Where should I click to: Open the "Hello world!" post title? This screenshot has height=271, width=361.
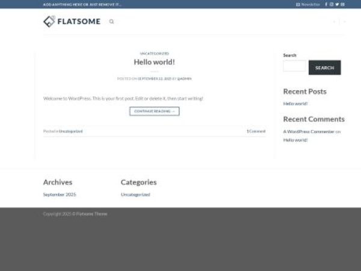(154, 62)
